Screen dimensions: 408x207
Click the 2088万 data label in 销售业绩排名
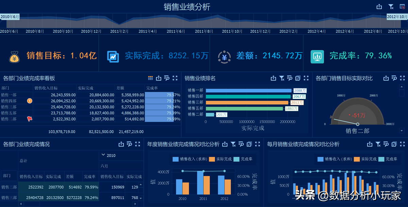click(x=300, y=90)
